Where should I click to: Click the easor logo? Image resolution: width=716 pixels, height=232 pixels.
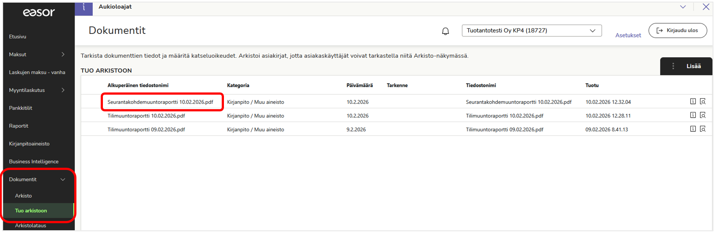click(x=39, y=12)
